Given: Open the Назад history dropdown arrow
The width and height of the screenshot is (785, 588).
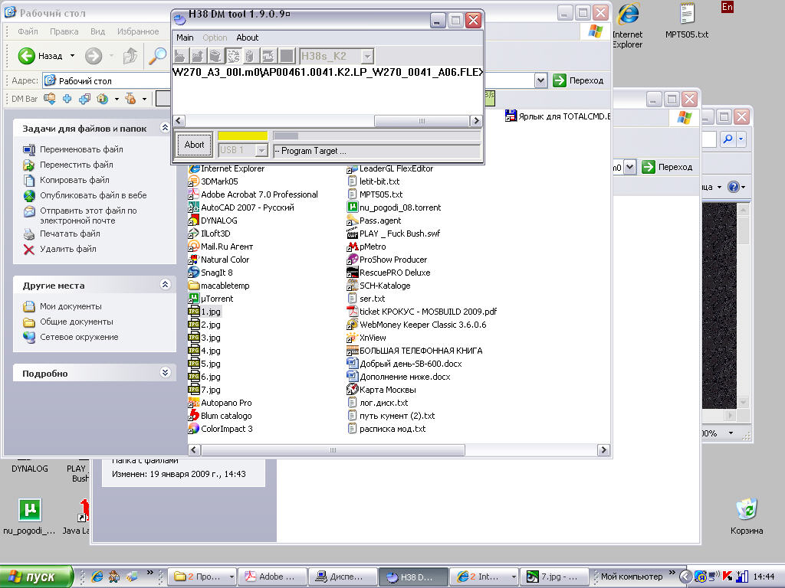Looking at the screenshot, I should click(73, 55).
